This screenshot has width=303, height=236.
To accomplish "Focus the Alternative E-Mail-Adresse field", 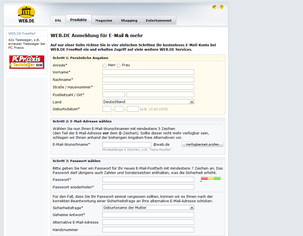I will pos(148,222).
